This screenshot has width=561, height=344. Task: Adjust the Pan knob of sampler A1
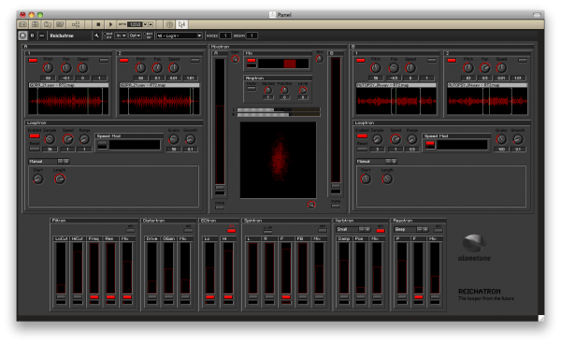coord(65,67)
